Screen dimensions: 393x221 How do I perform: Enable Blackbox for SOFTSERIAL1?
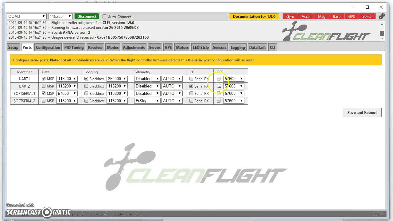click(86, 94)
